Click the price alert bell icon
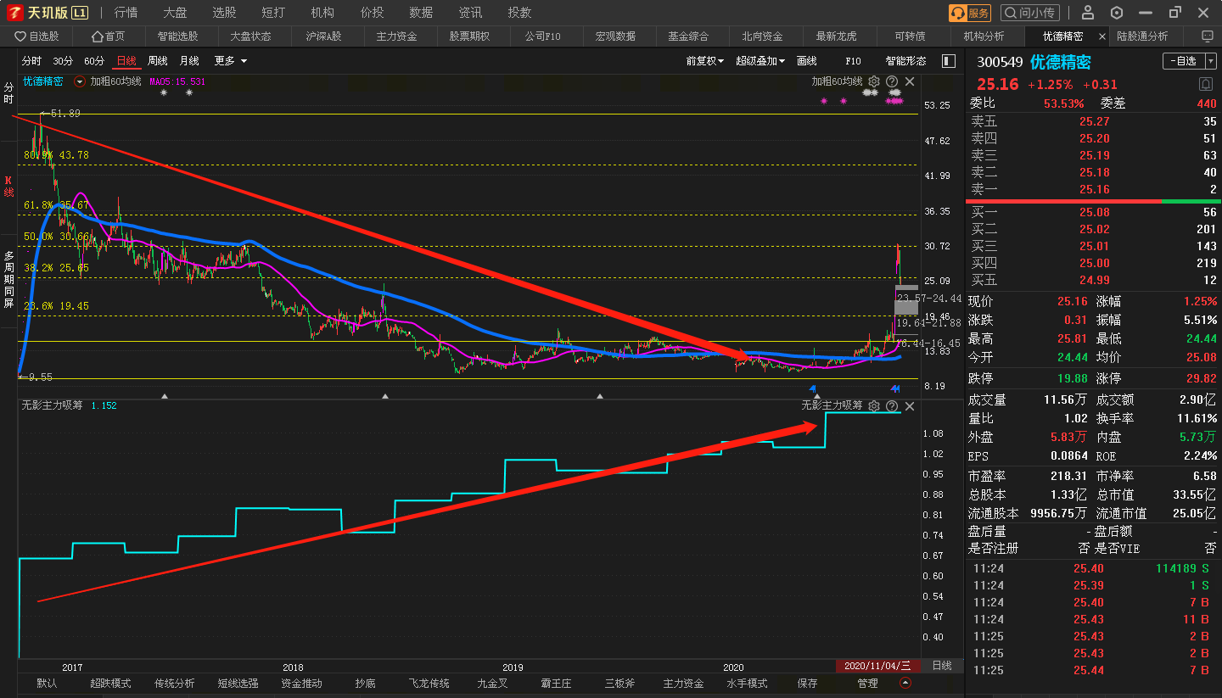Viewport: 1222px width, 698px height. 1206,84
